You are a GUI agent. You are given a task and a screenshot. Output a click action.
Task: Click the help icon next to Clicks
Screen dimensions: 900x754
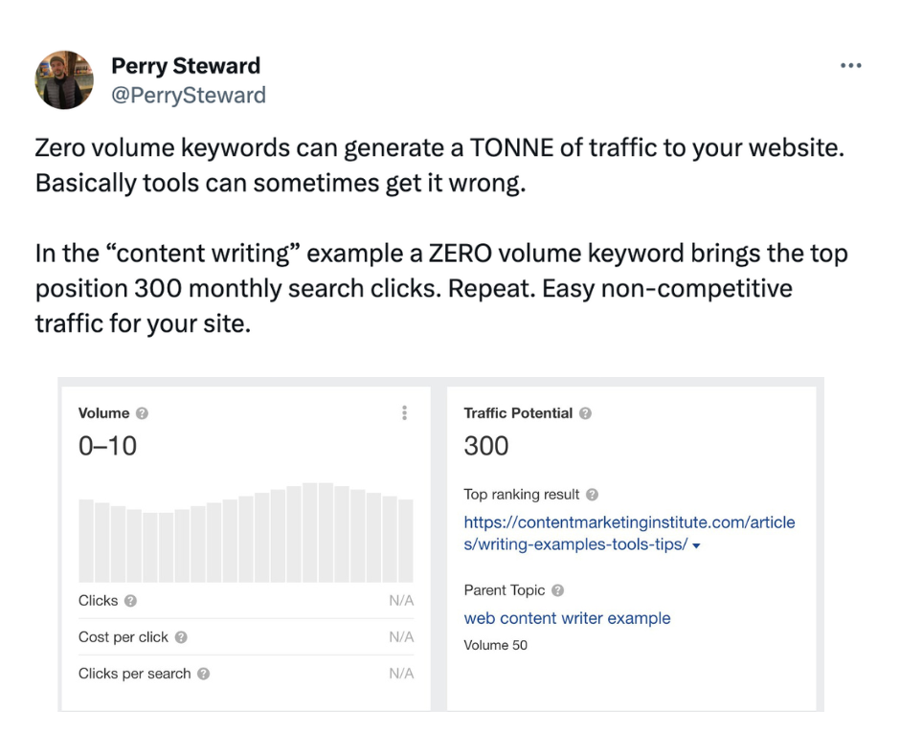pyautogui.click(x=130, y=601)
